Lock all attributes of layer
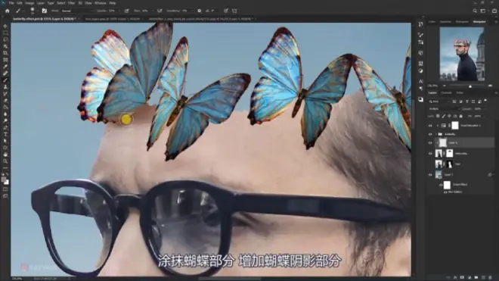 (460, 116)
